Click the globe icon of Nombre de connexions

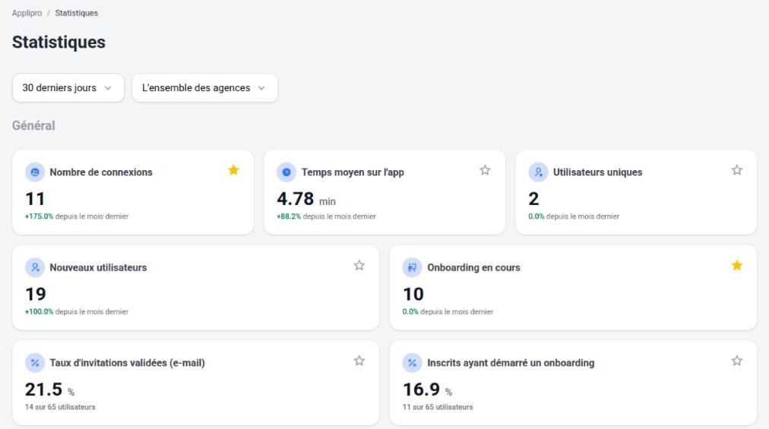(35, 172)
